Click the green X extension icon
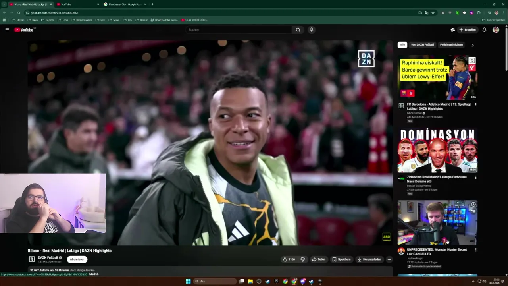 click(457, 13)
